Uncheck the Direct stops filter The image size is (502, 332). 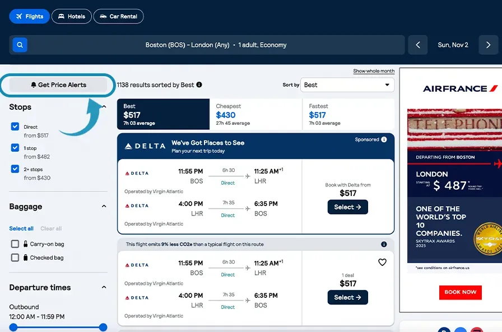[x=15, y=126]
